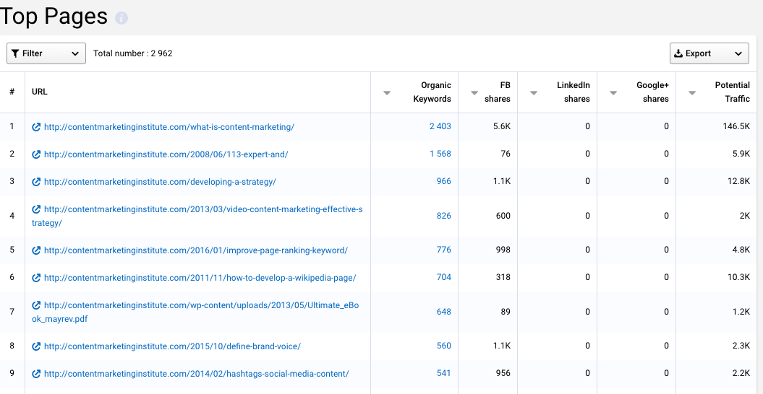The height and width of the screenshot is (394, 763).
Task: Open external link icon for hashtags-social-media-content row
Action: click(x=36, y=374)
